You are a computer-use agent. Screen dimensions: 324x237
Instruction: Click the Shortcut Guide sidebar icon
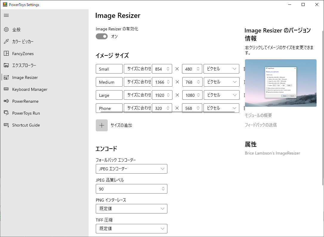click(6, 125)
